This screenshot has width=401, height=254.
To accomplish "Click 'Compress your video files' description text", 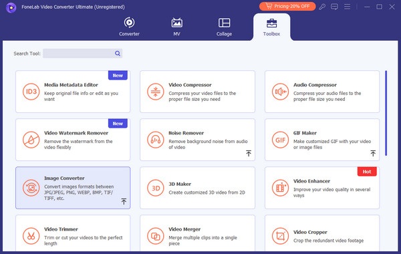I will 202,96.
